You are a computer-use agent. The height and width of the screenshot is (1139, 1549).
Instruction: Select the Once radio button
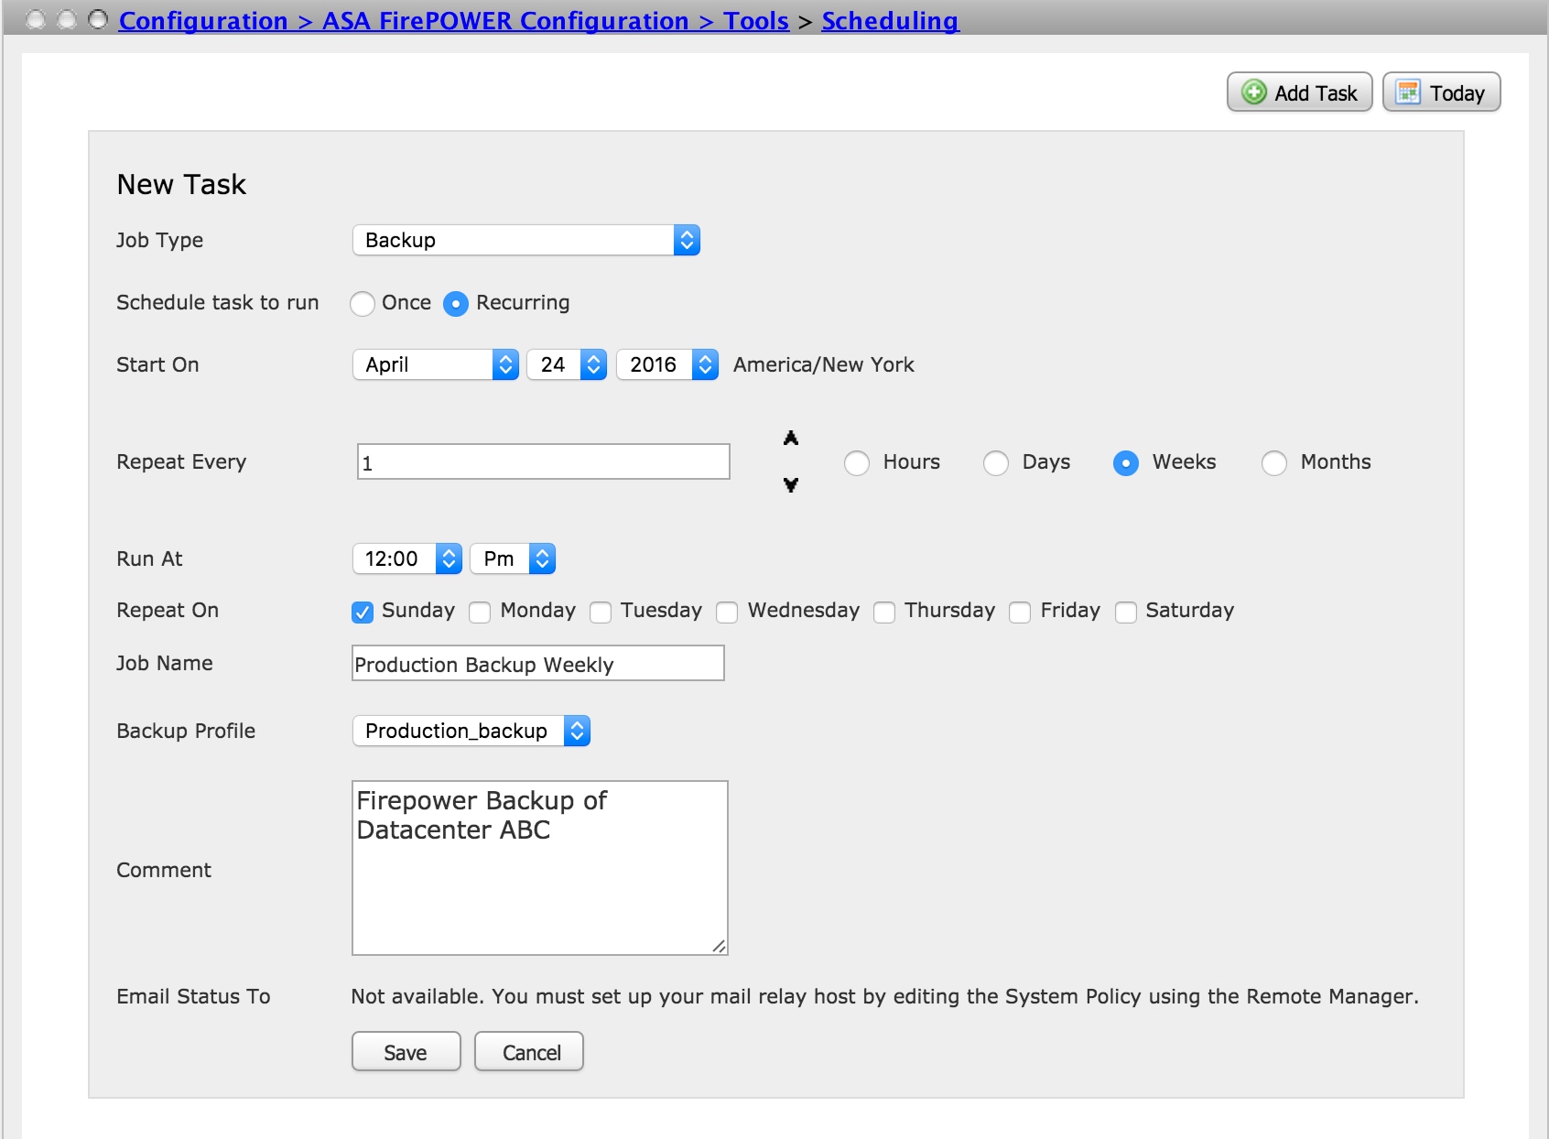pos(363,303)
